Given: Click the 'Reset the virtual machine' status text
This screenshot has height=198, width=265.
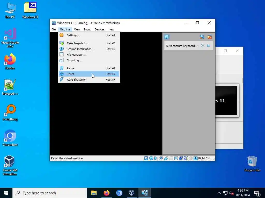Looking at the screenshot, I should point(67,158).
